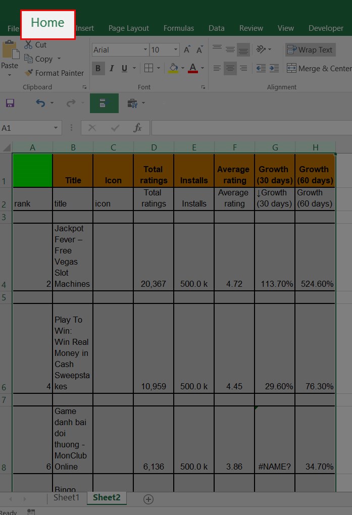Open the Arial font name dropdown
This screenshot has width=352, height=515.
(145, 50)
